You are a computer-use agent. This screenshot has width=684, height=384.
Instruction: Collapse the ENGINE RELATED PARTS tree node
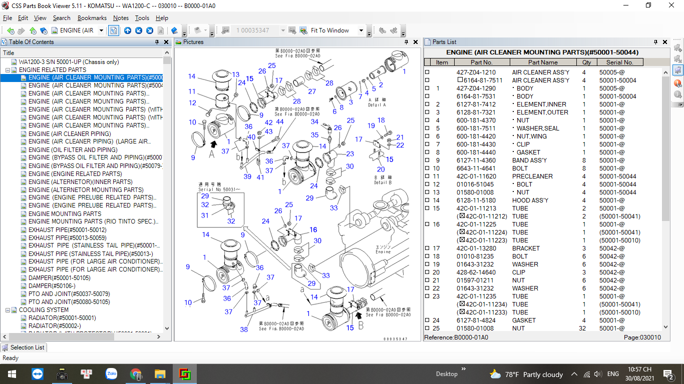[x=8, y=70]
